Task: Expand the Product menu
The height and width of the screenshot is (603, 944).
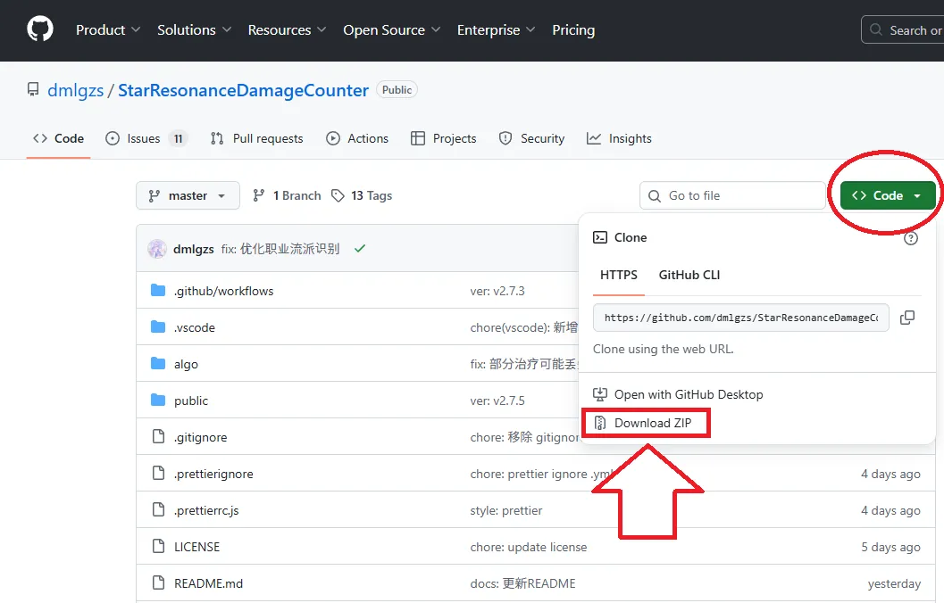Action: [x=108, y=29]
